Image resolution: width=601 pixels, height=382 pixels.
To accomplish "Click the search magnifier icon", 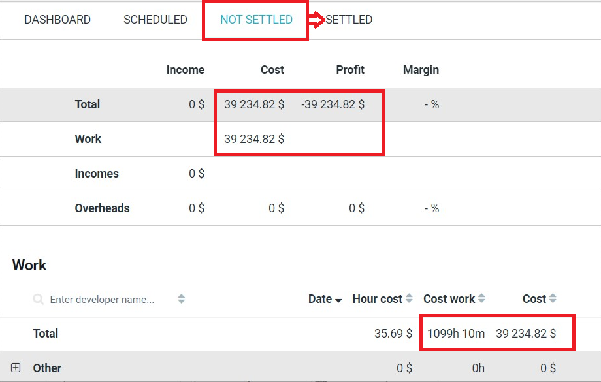I will coord(38,299).
